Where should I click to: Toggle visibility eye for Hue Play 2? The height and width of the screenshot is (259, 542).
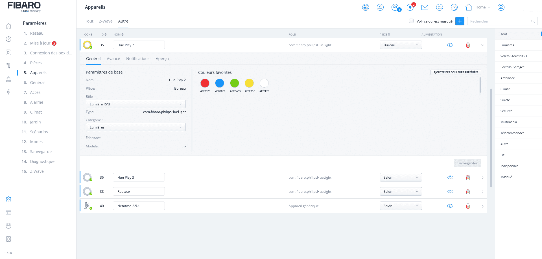click(x=450, y=45)
